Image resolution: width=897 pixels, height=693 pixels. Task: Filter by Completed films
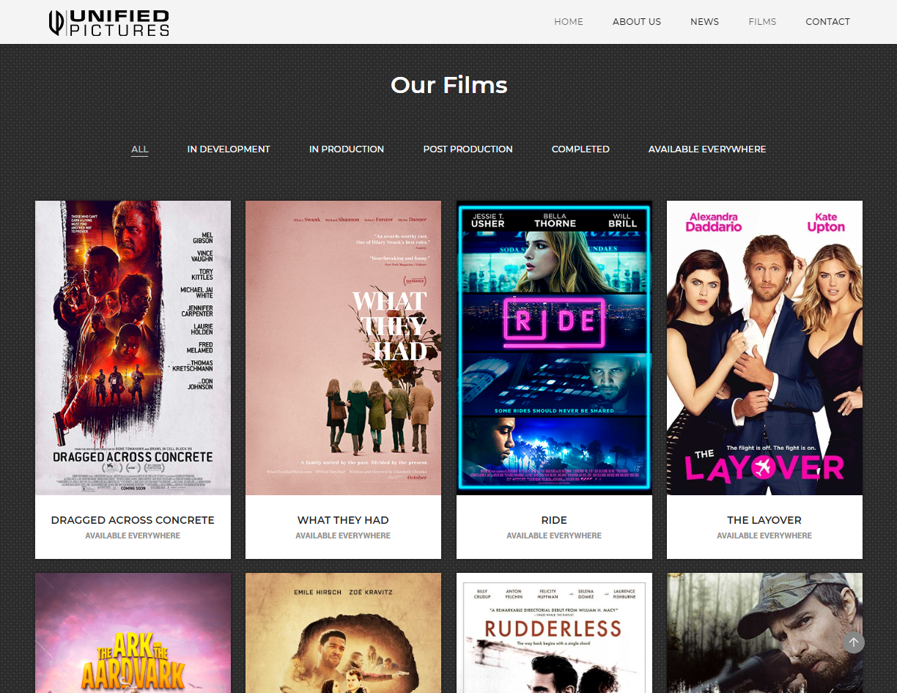[580, 149]
